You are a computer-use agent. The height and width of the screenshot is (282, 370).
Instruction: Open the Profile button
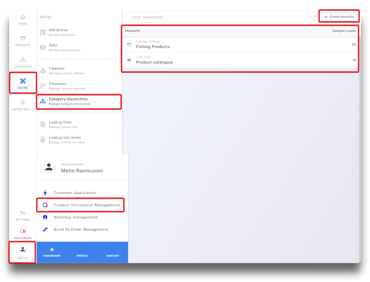click(82, 256)
